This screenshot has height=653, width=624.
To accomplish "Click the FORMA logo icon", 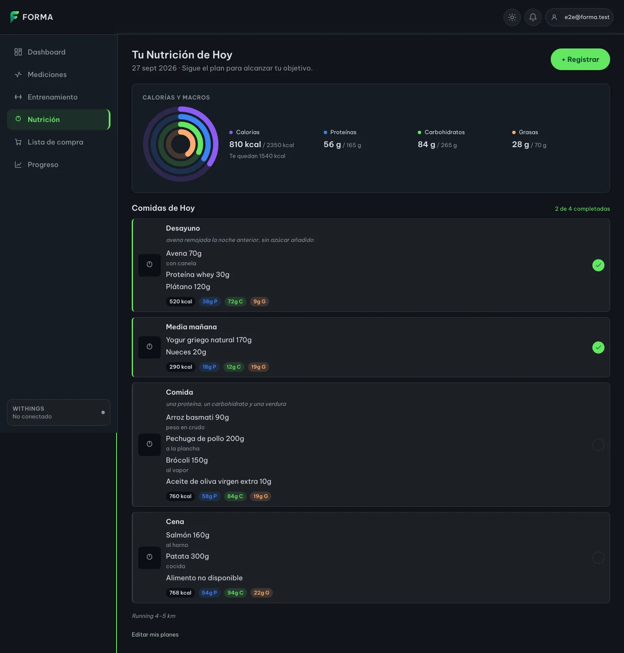I will coord(14,17).
